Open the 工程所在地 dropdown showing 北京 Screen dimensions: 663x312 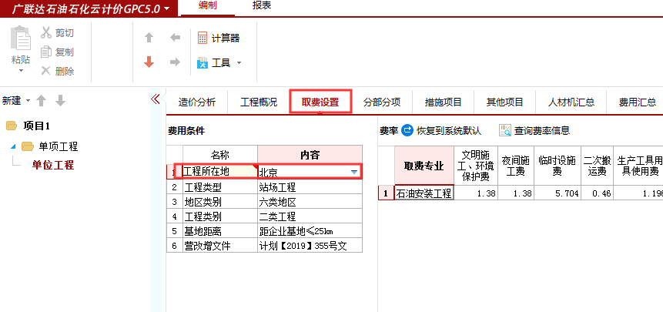click(x=354, y=172)
